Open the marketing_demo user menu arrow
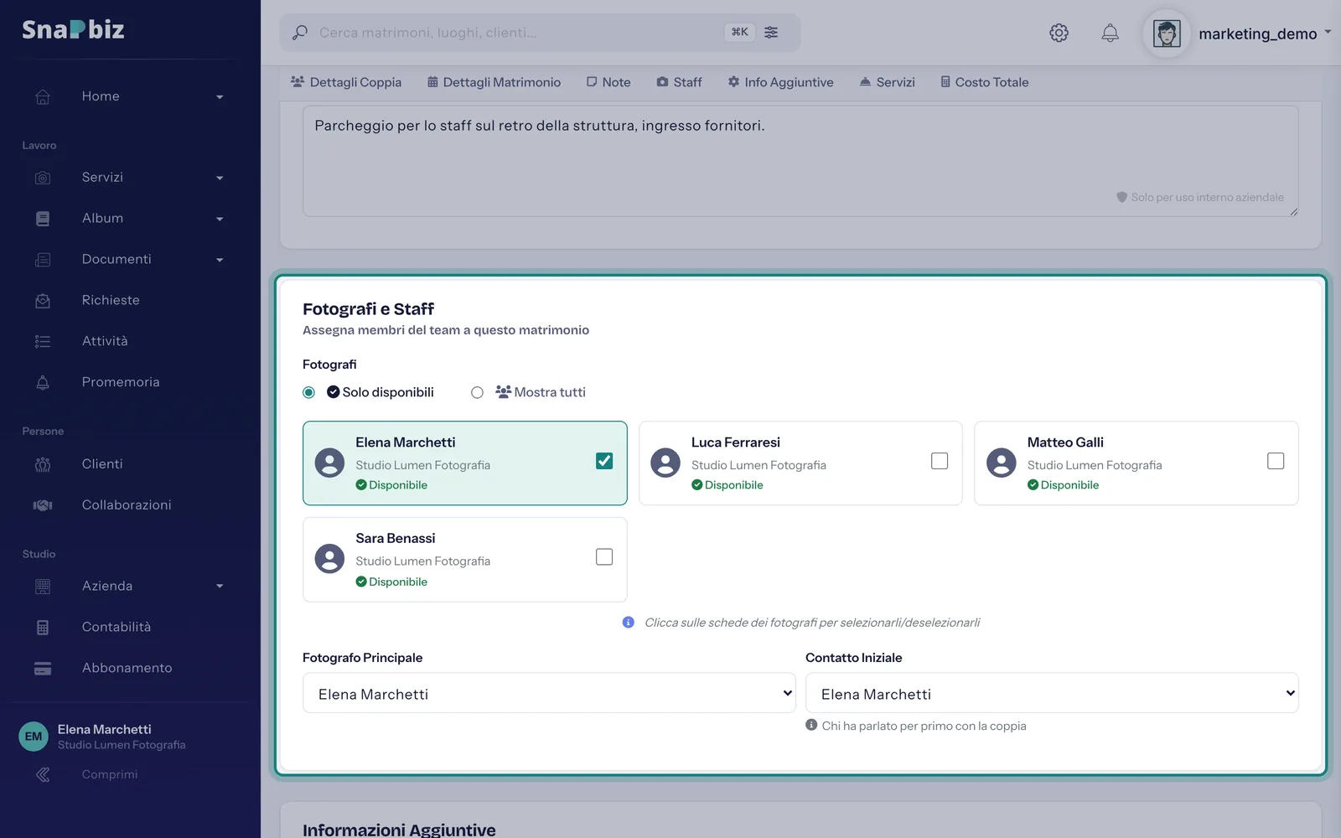Image resolution: width=1341 pixels, height=838 pixels. 1328,33
